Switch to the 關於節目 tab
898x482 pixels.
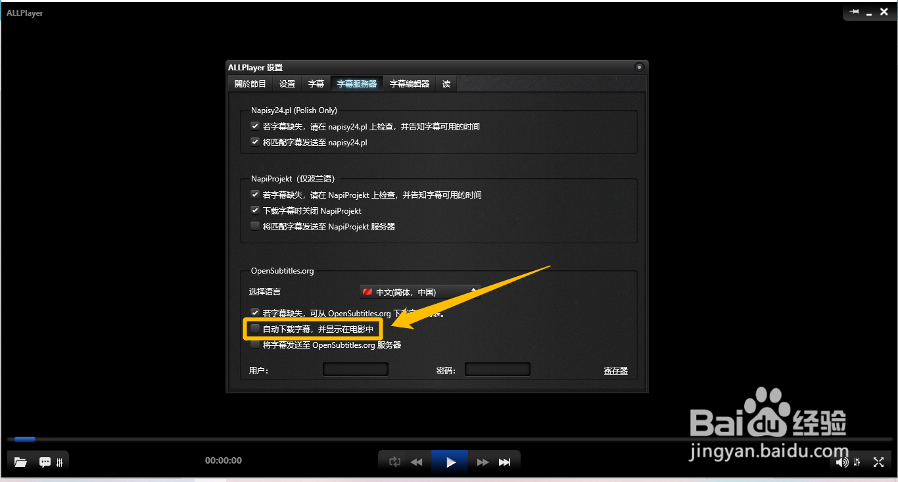tap(250, 84)
